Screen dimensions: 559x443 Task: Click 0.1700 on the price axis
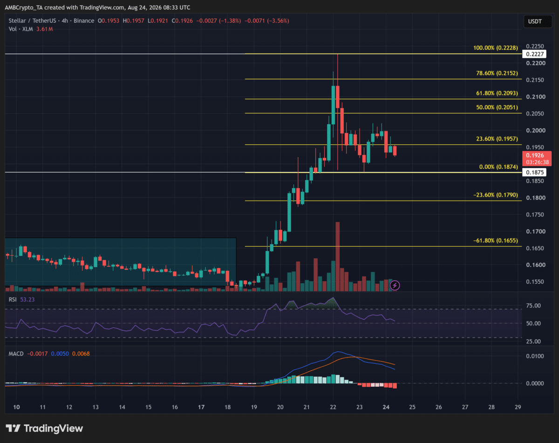(534, 231)
